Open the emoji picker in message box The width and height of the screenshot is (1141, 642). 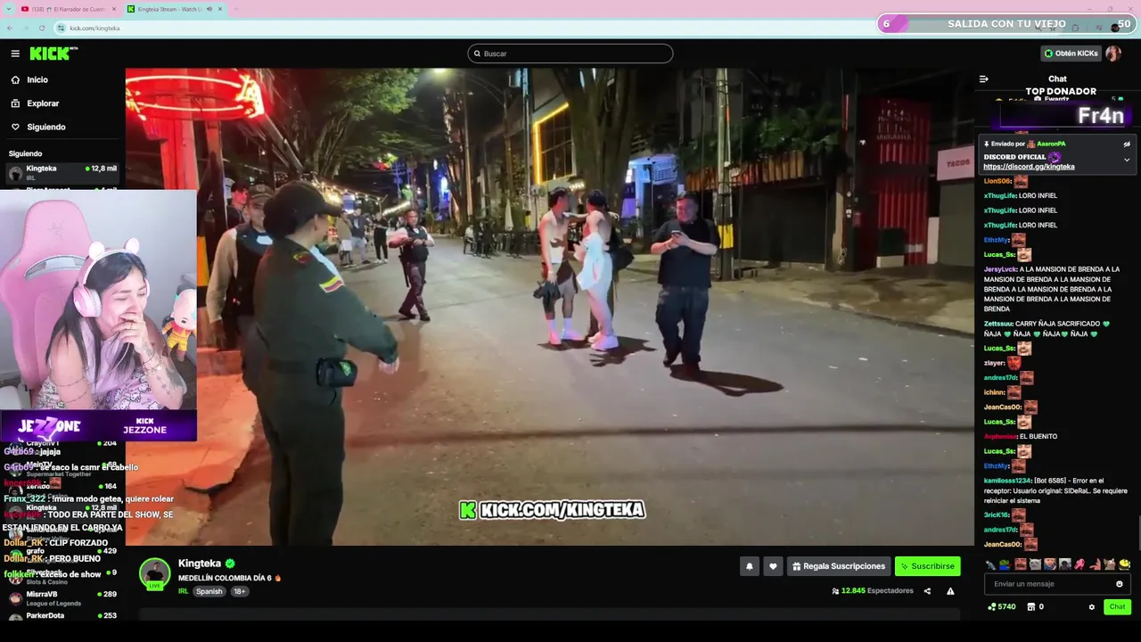(1120, 584)
